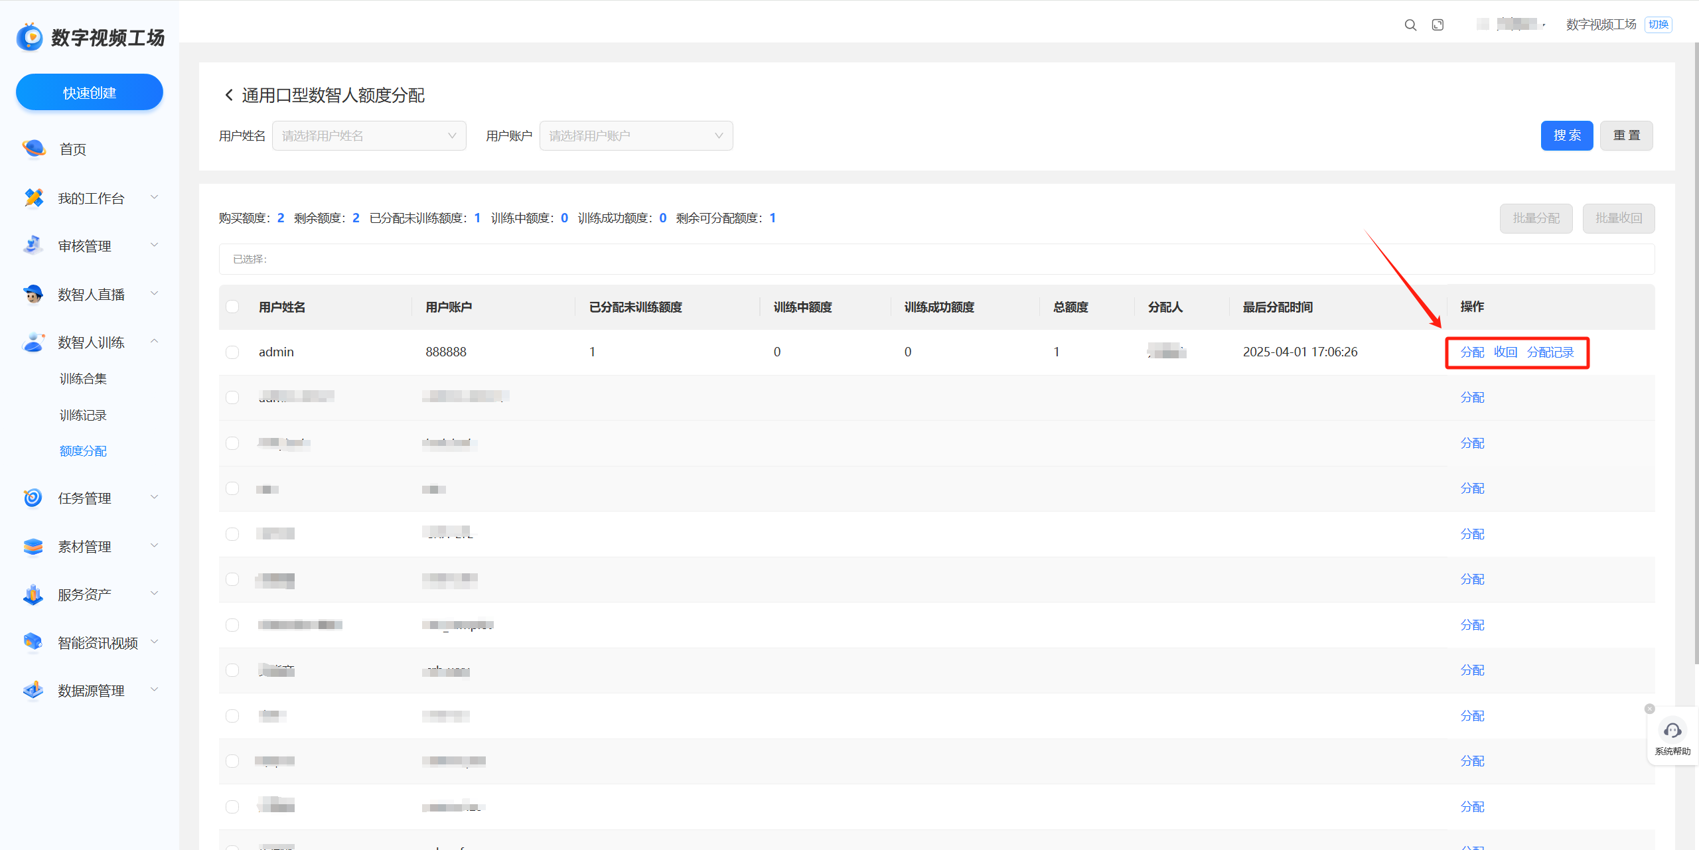
Task: Click the 首页 home icon in sidebar
Action: tap(33, 149)
